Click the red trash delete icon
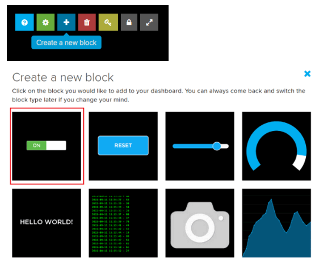 pos(87,22)
